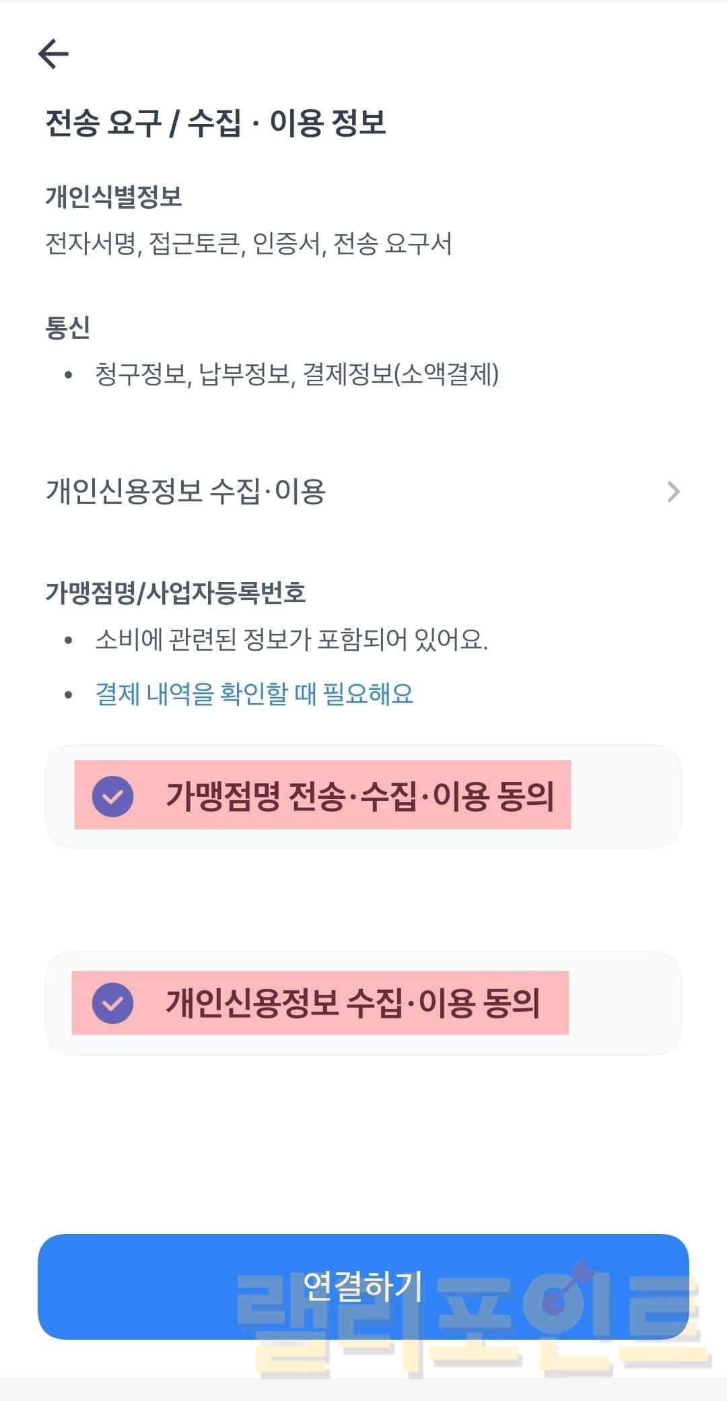Click the bullet point before the blue link
The height and width of the screenshot is (1401, 727).
click(68, 694)
